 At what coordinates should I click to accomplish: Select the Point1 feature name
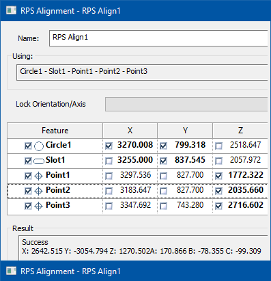[x=58, y=175]
